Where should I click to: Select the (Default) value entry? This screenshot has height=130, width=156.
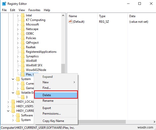[x=78, y=22]
